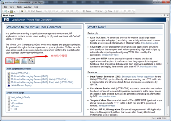Click the vertical scrollbar down arrow

pyautogui.click(x=168, y=114)
